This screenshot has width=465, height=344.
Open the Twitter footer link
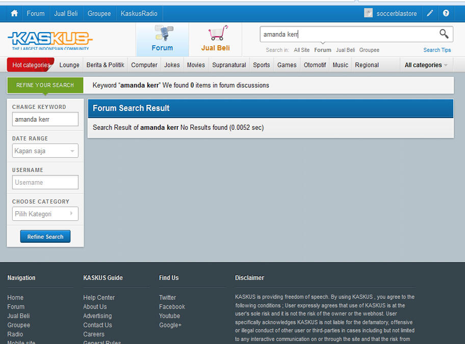tap(168, 298)
